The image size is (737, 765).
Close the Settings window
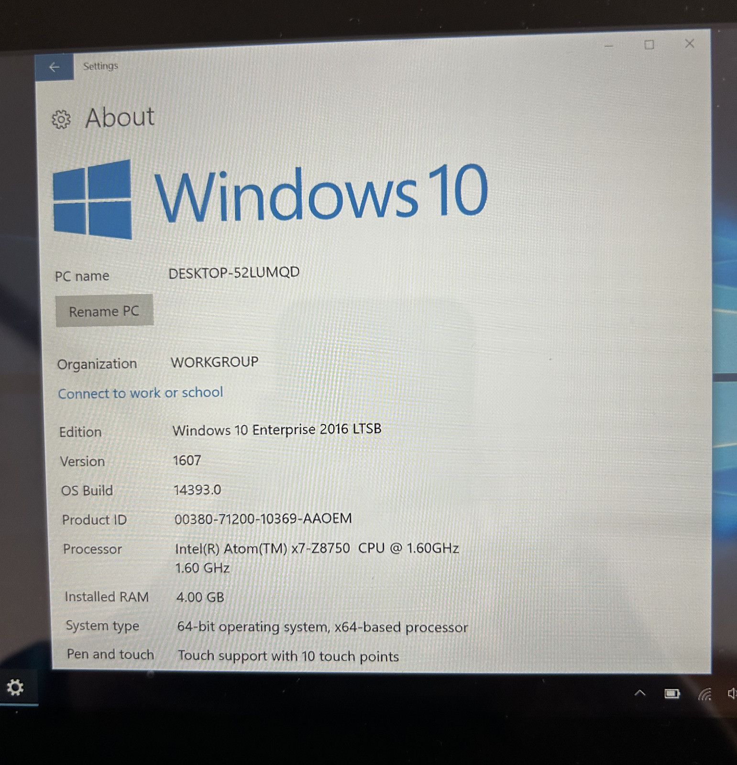(689, 44)
